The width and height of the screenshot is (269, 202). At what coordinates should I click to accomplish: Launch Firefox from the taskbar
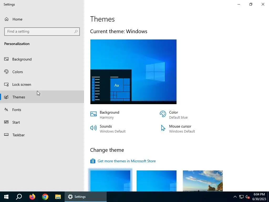tap(32, 197)
